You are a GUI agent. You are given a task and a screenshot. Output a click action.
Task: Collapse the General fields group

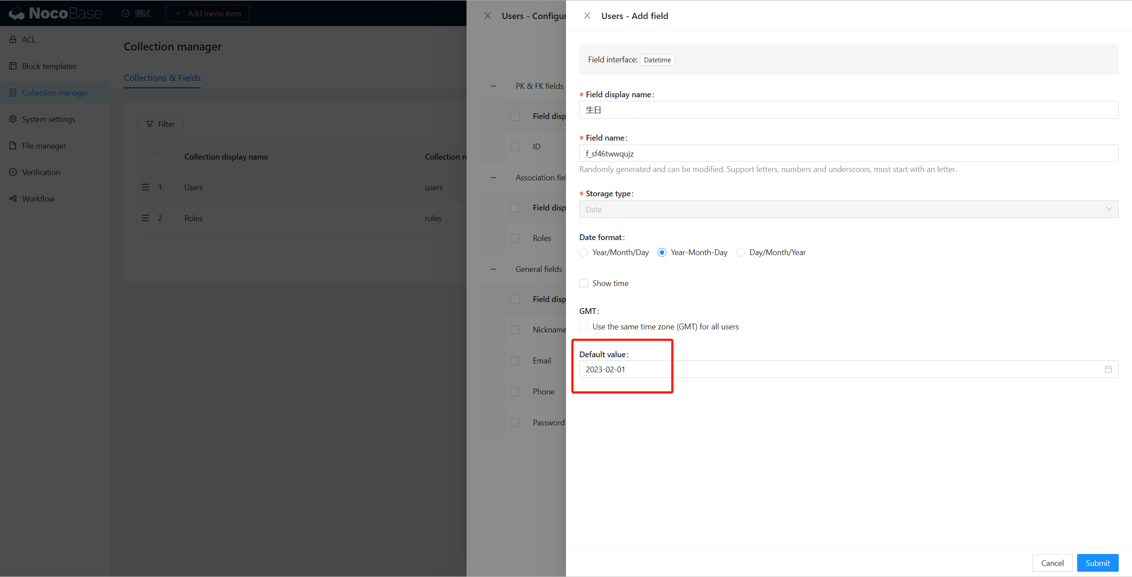[x=493, y=269]
